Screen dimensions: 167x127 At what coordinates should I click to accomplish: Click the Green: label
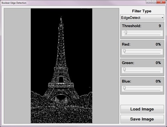(x=128, y=63)
